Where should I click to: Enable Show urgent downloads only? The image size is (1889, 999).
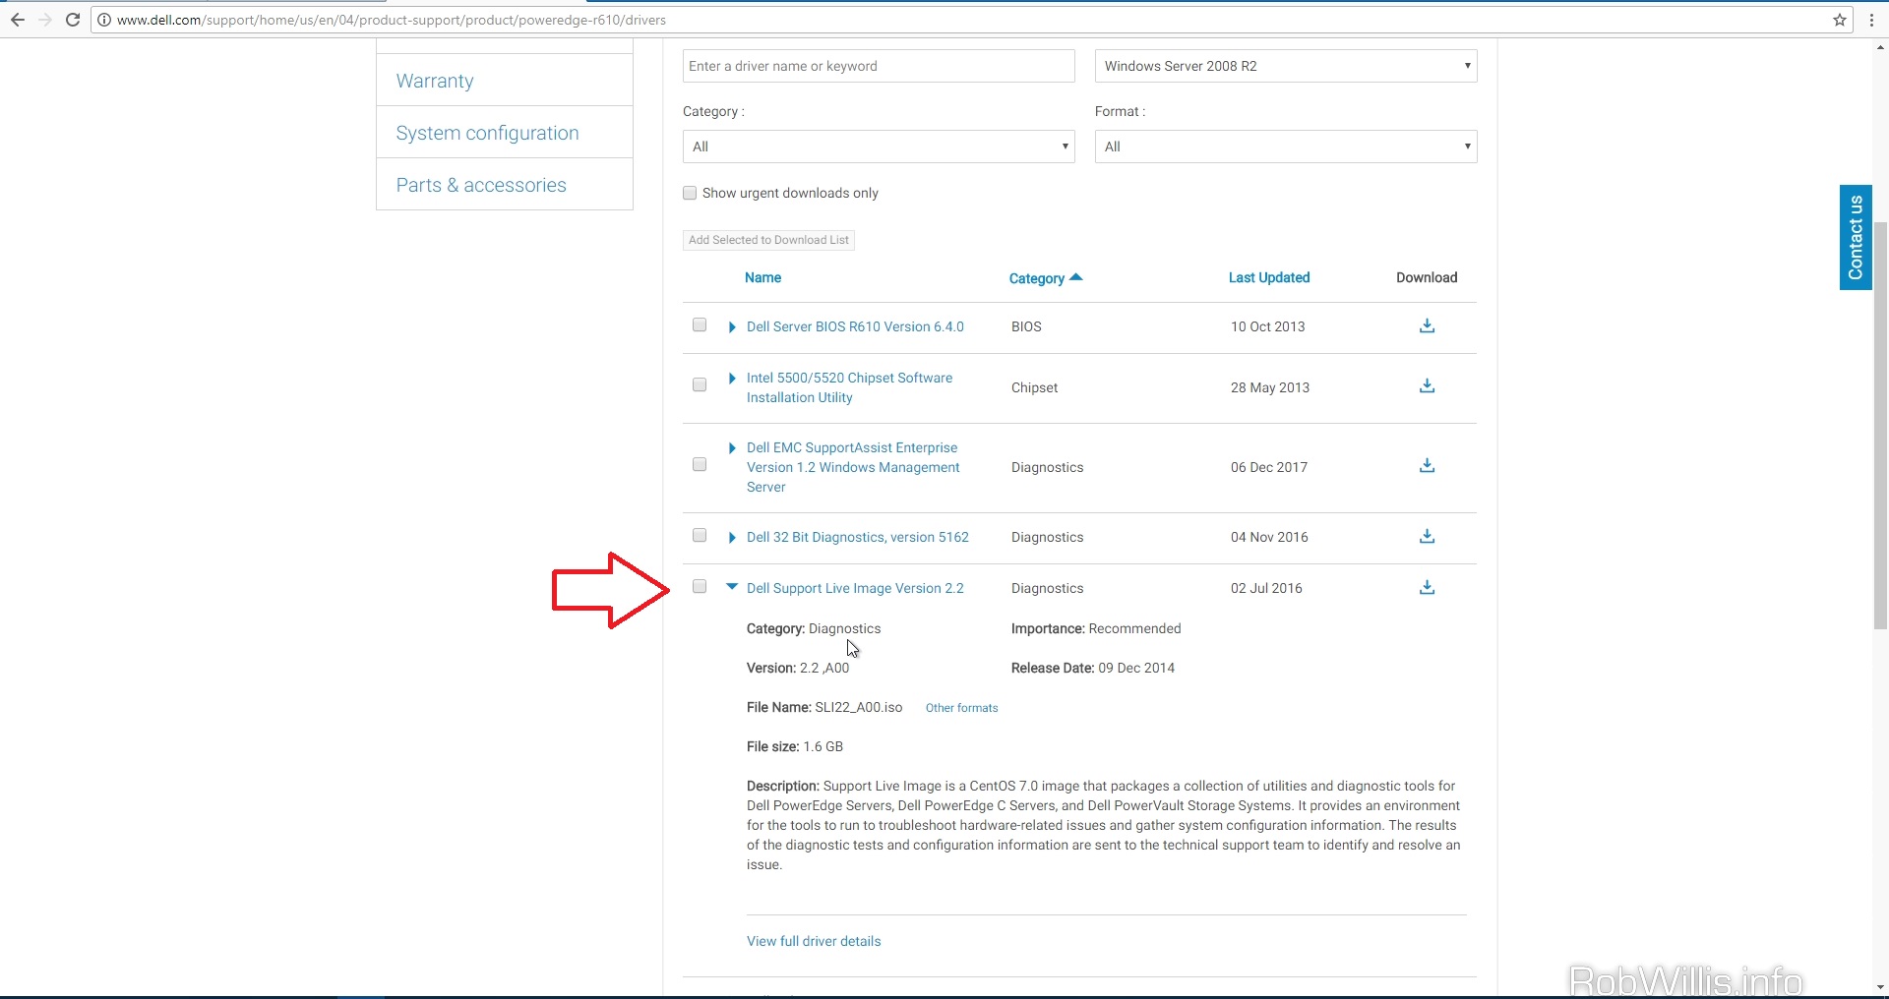pos(690,193)
